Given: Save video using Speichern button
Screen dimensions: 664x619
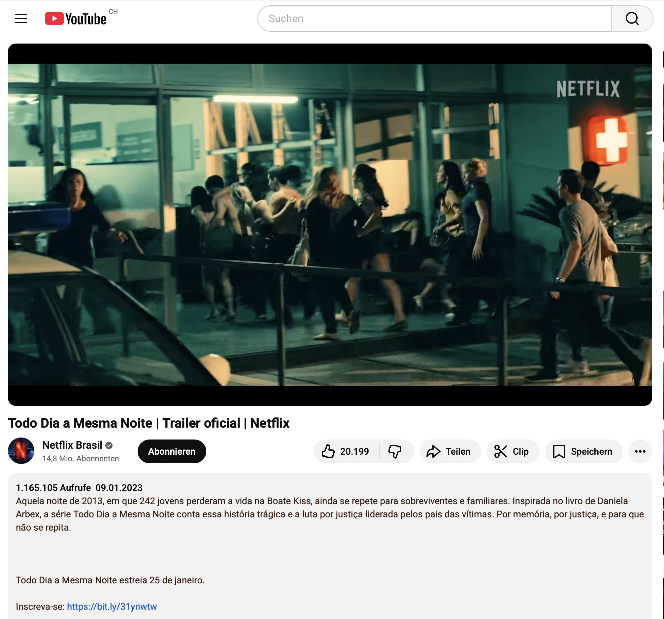Looking at the screenshot, I should coord(583,451).
